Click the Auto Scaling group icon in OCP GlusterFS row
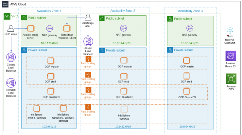242x135 pixels. coord(88,90)
